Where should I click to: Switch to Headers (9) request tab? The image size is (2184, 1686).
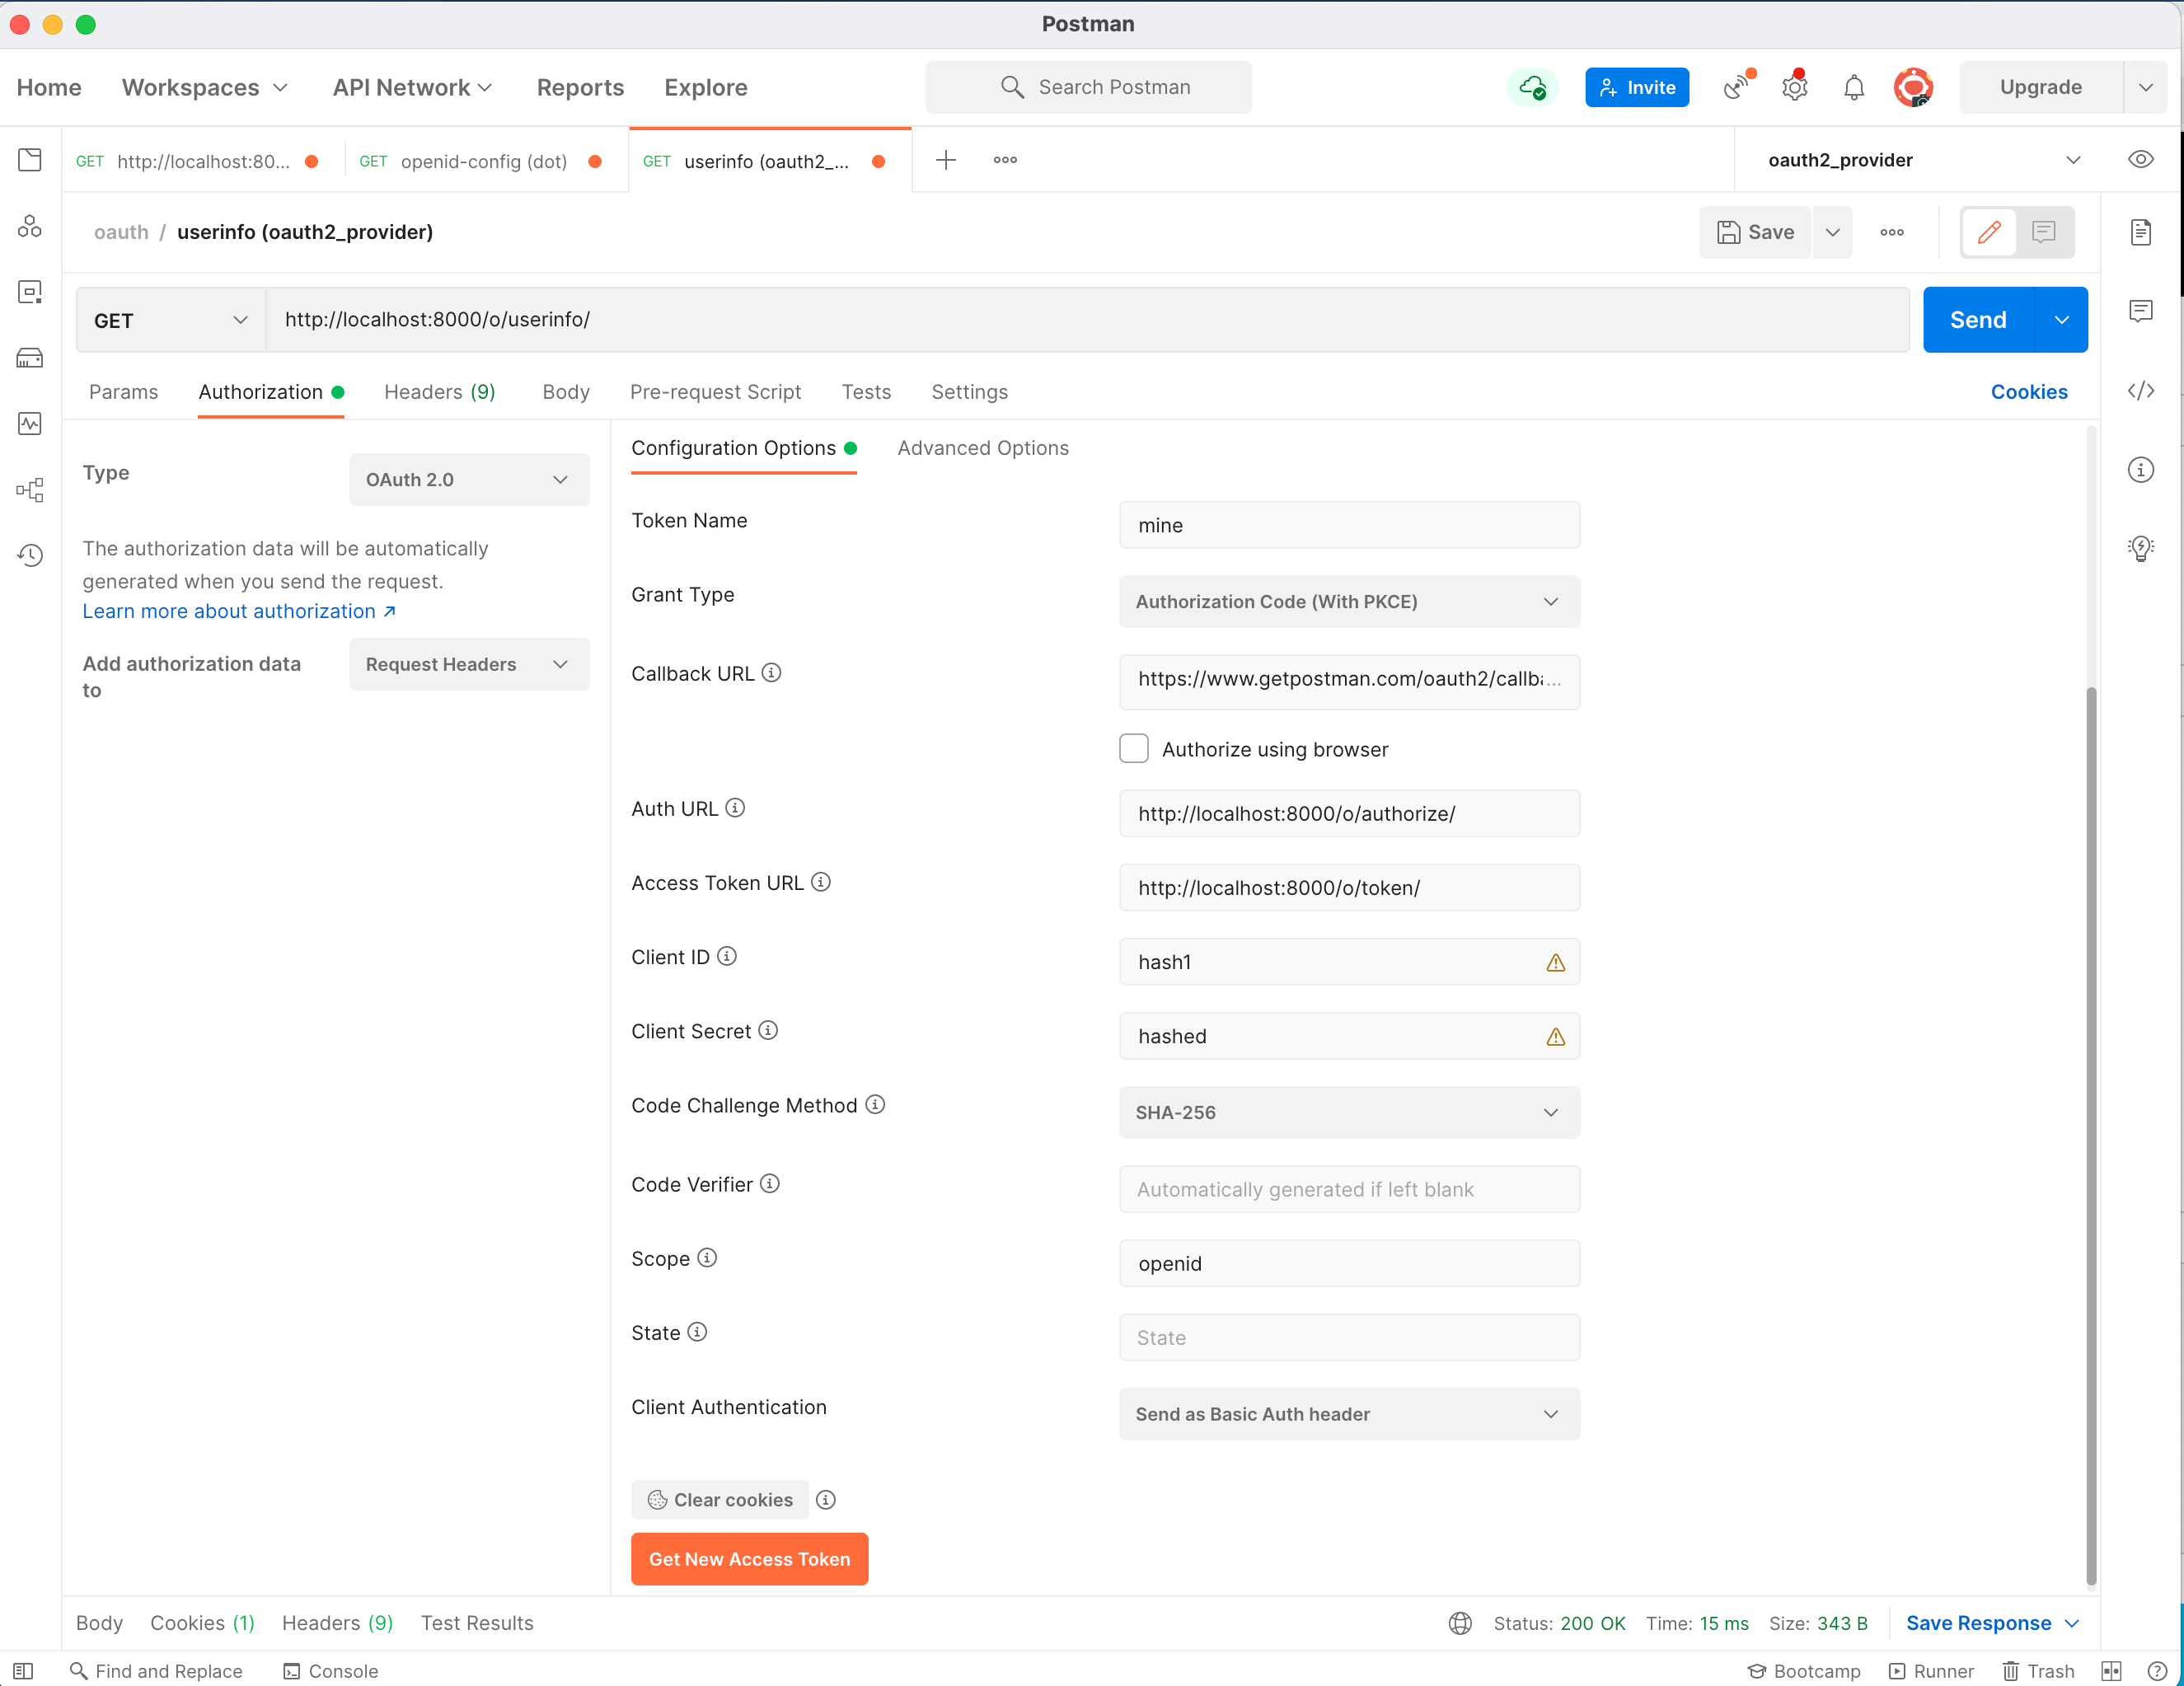tap(440, 392)
